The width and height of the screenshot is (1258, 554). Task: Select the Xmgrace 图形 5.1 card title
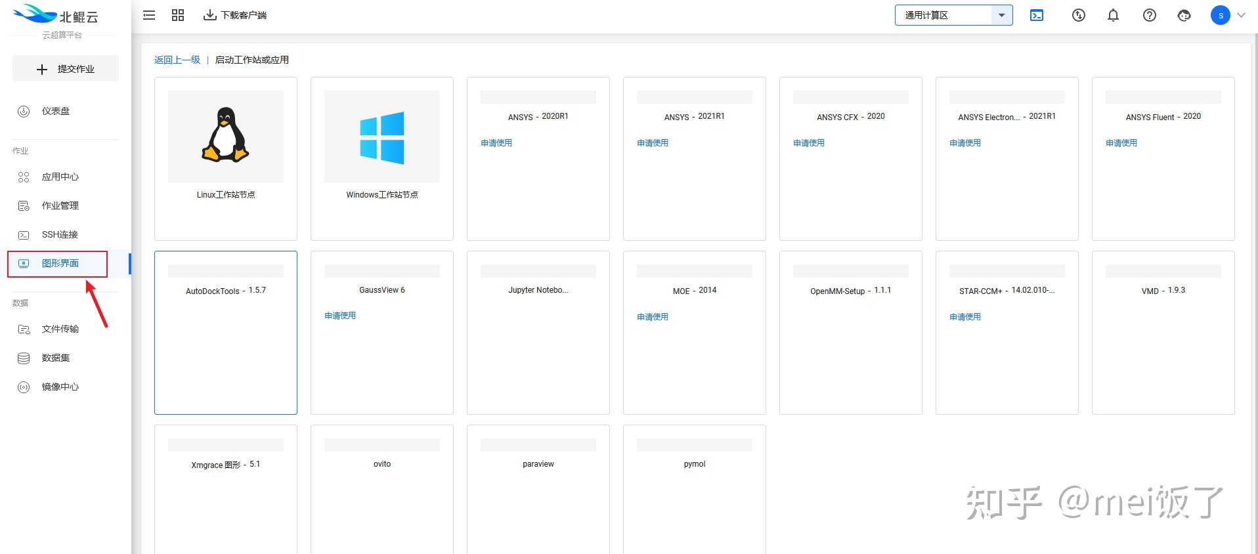pyautogui.click(x=226, y=465)
